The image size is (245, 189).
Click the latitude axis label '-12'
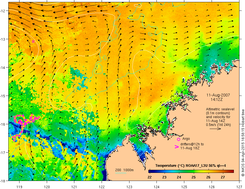3,11
